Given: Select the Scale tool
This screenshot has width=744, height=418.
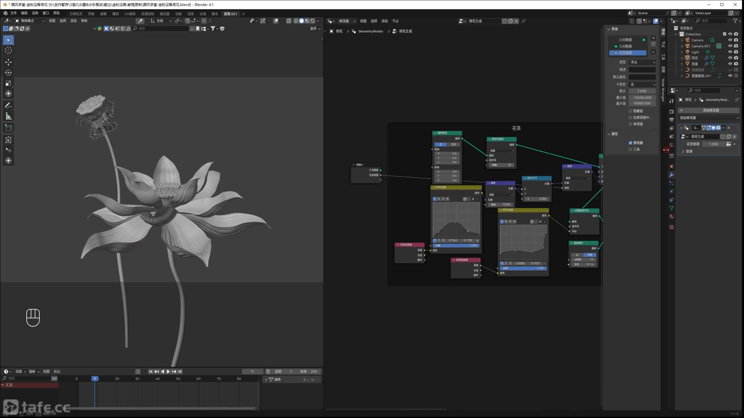Looking at the screenshot, I should click(8, 83).
